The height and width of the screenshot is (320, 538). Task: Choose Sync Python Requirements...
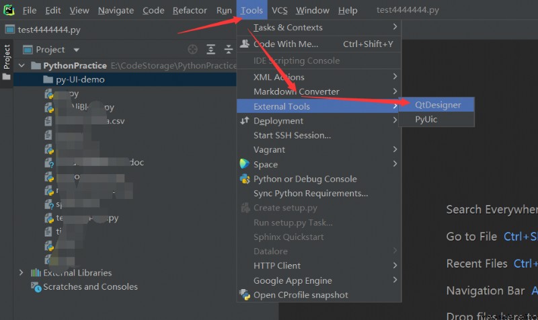coord(319,193)
